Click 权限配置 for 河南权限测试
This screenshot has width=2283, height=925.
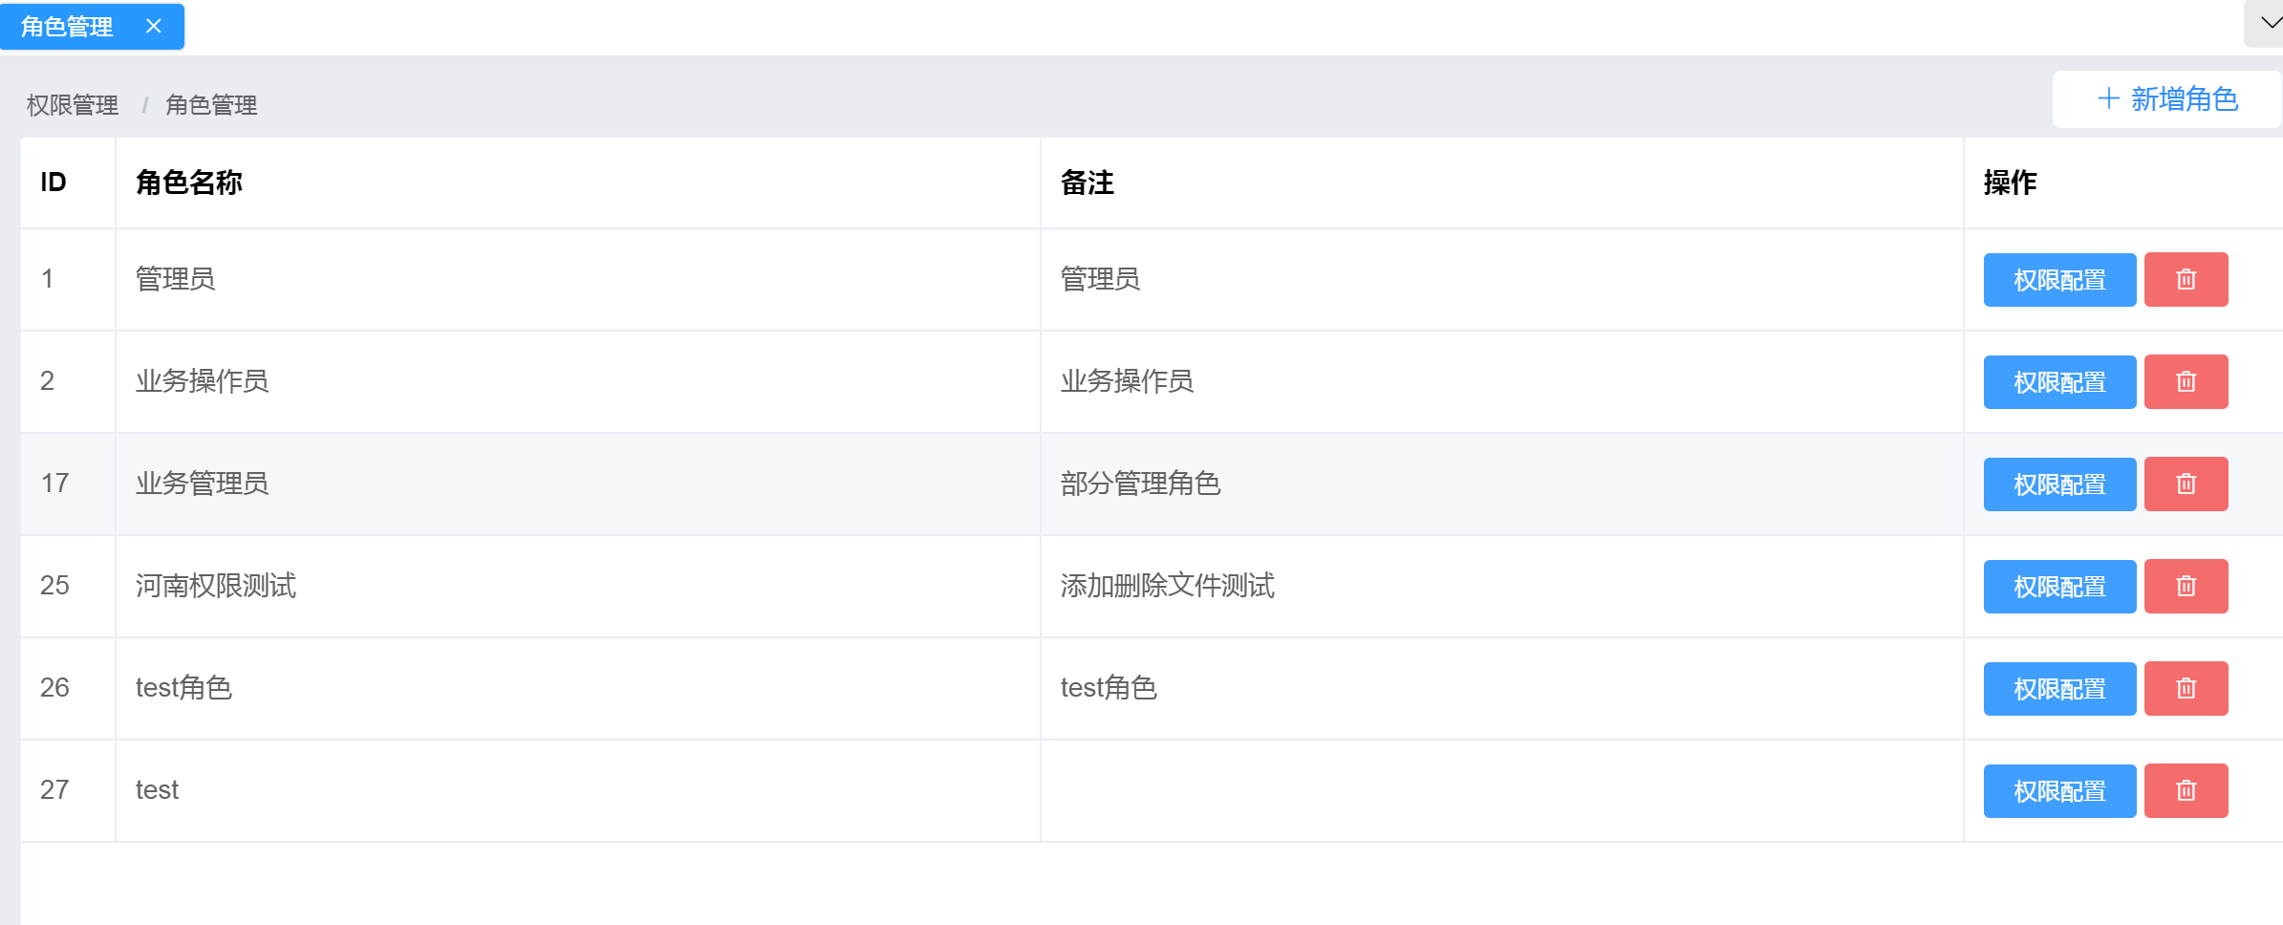pos(2059,586)
